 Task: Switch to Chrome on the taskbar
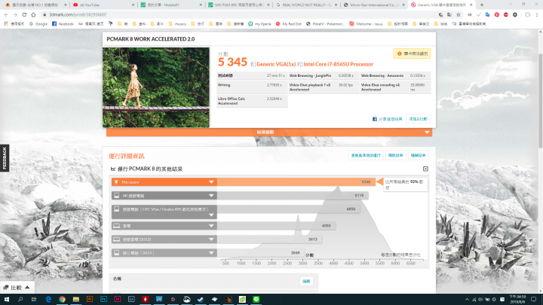[62, 299]
